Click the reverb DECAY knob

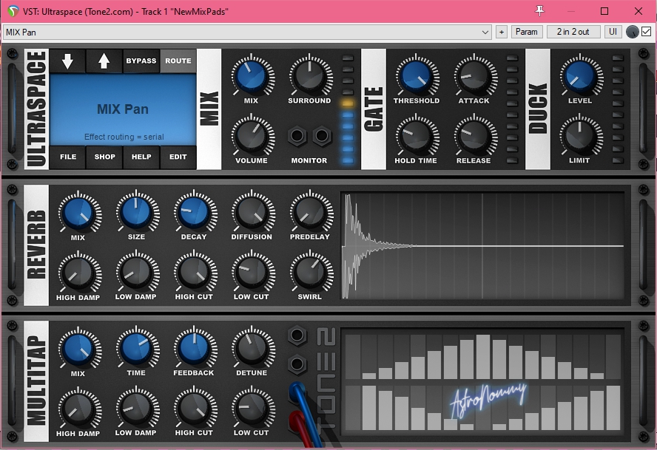(194, 213)
